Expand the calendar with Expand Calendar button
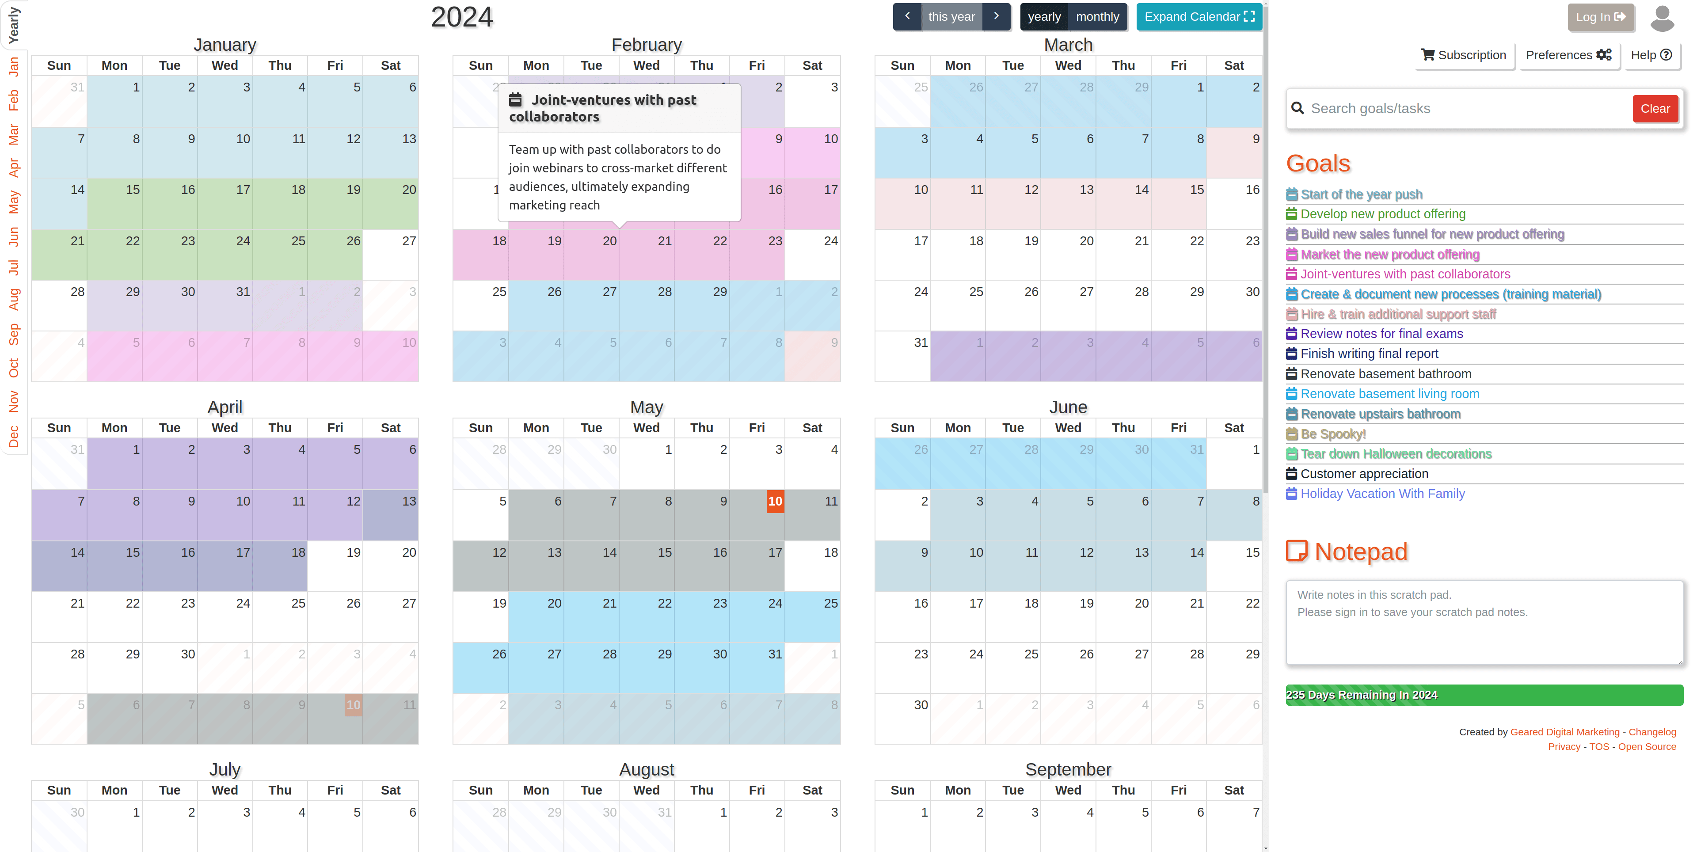This screenshot has width=1697, height=852. pyautogui.click(x=1196, y=16)
